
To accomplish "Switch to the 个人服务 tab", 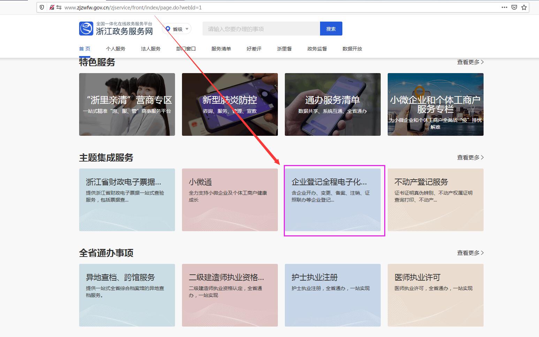I will (x=116, y=49).
